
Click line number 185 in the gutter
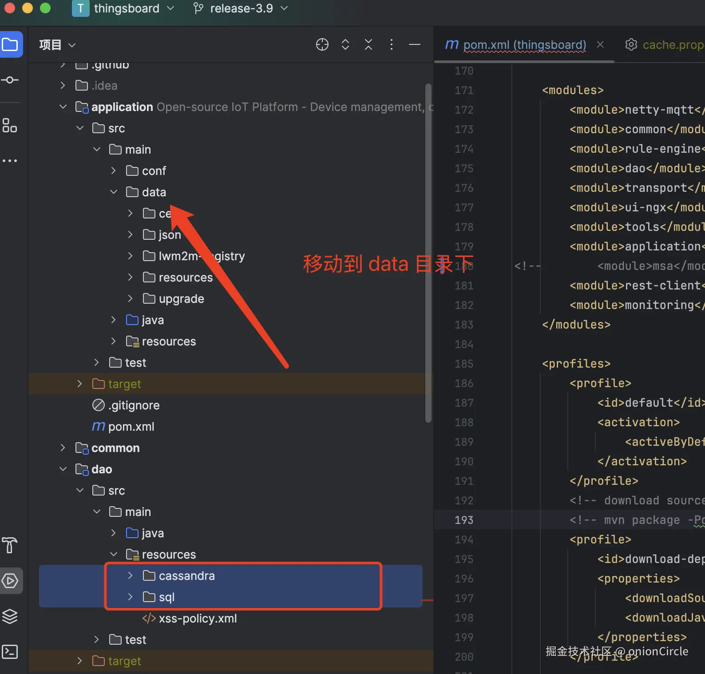pyautogui.click(x=464, y=364)
